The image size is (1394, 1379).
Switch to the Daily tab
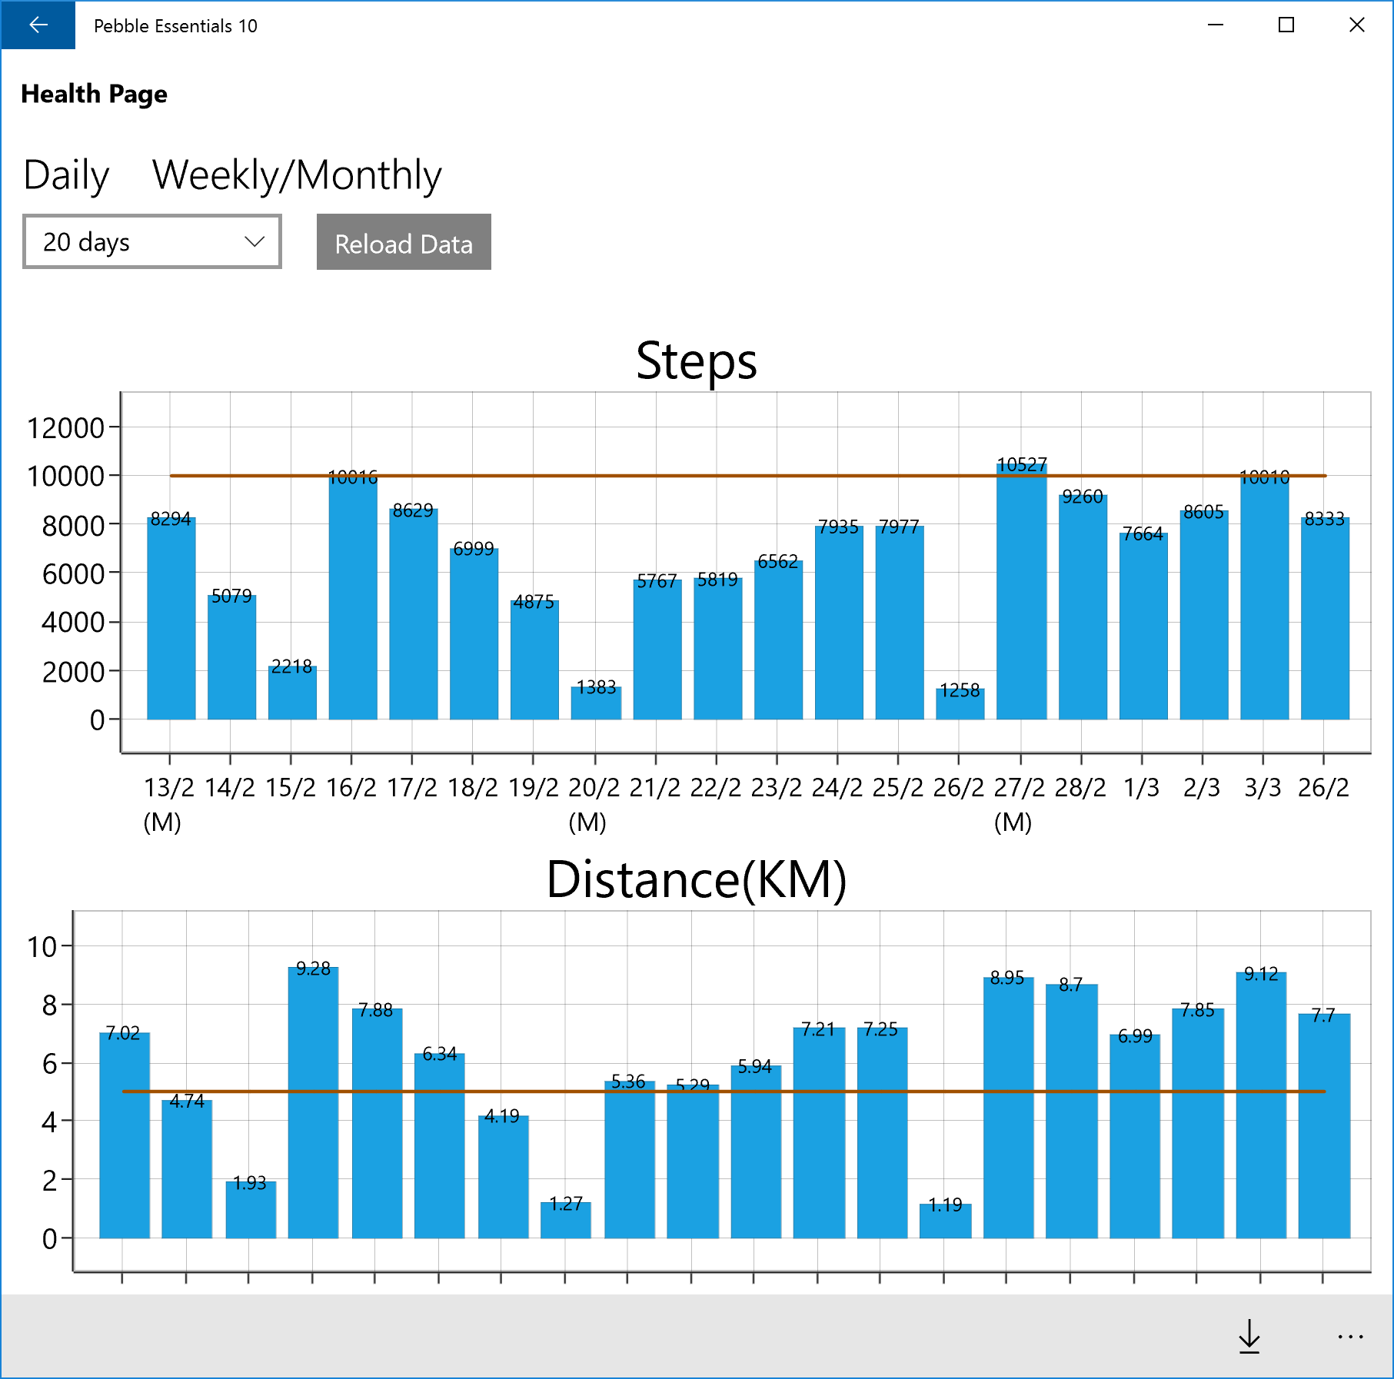(67, 175)
